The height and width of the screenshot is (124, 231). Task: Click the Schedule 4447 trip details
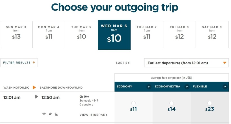[x=89, y=101]
